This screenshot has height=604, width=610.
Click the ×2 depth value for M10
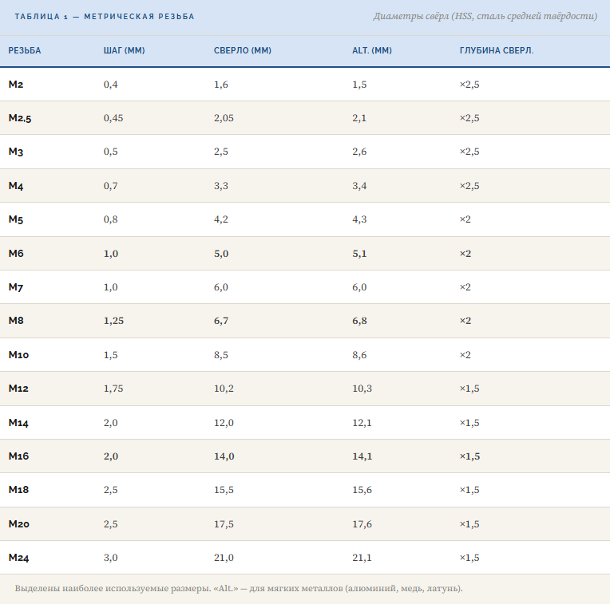tap(465, 355)
